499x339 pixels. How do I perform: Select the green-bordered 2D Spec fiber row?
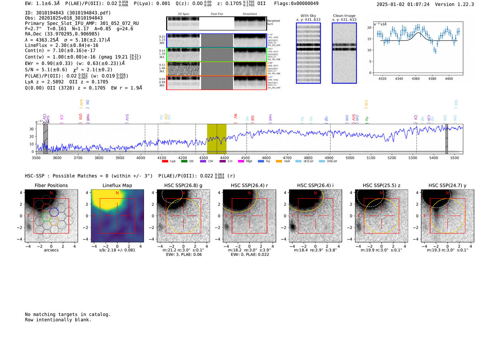[x=216, y=54]
